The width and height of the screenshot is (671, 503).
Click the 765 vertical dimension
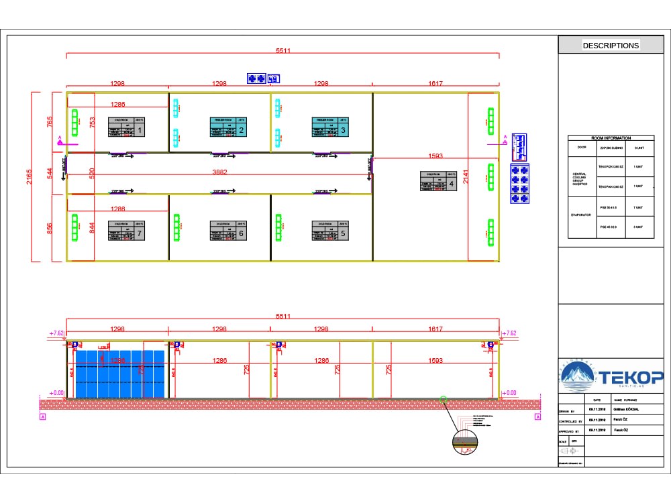50,122
